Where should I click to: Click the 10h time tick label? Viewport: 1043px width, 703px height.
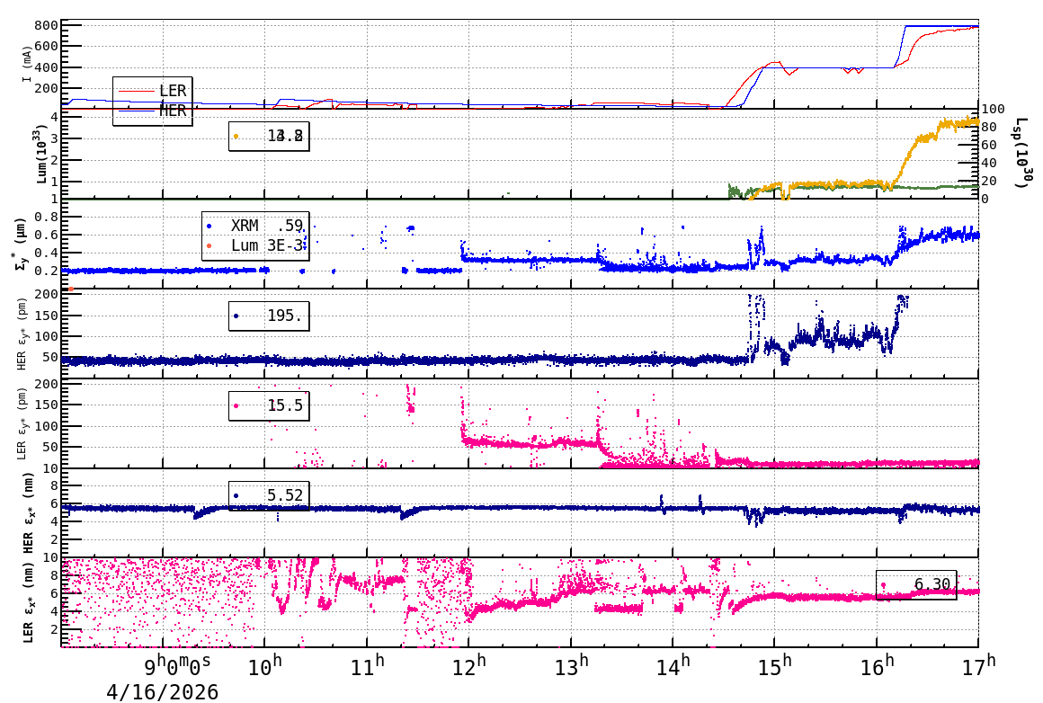[264, 665]
